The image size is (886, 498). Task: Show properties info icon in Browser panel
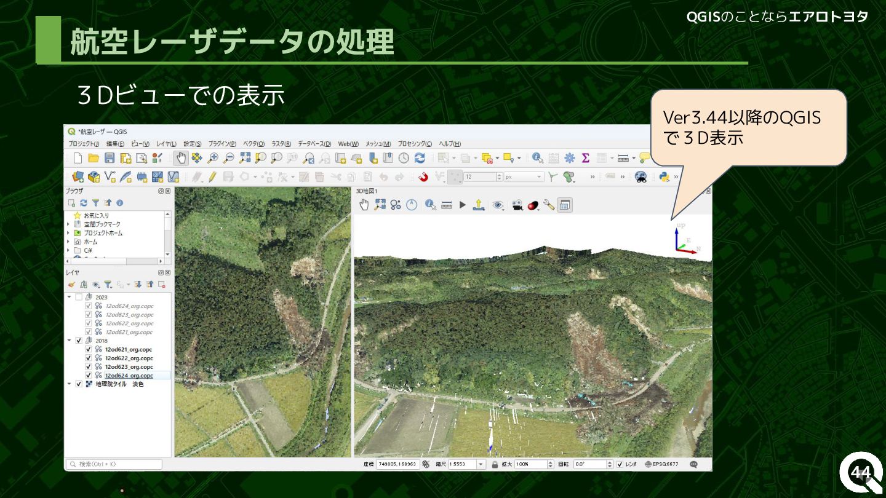pyautogui.click(x=120, y=202)
